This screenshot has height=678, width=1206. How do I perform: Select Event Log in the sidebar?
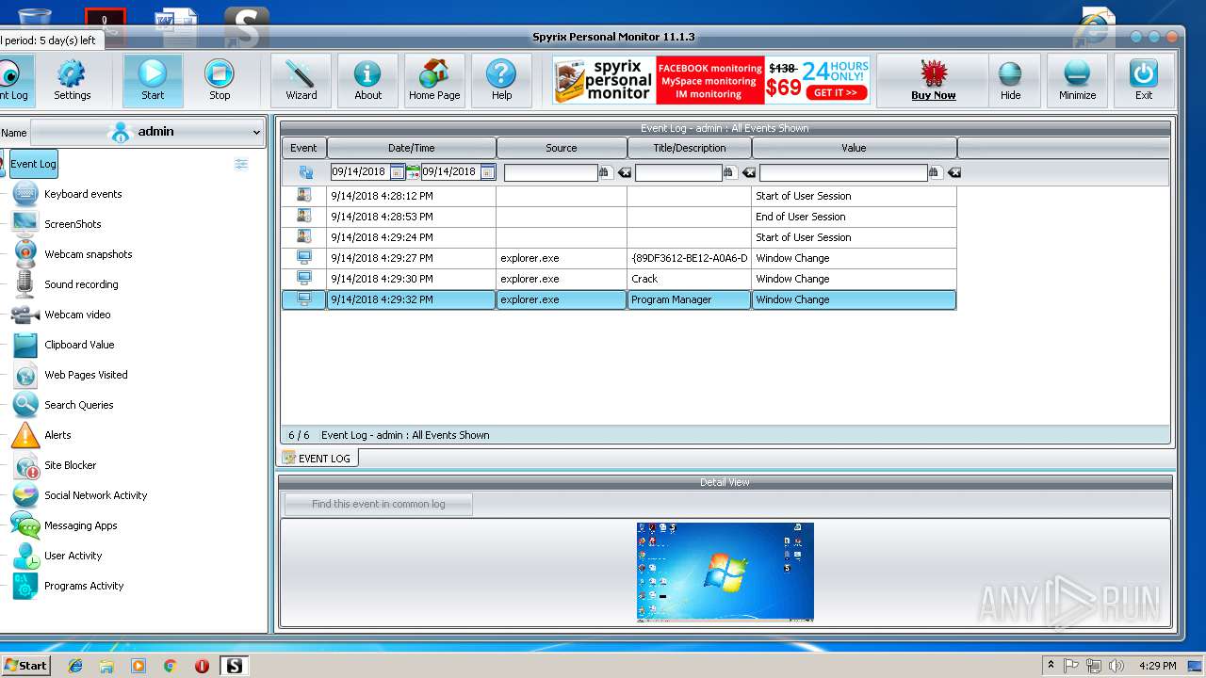(33, 164)
